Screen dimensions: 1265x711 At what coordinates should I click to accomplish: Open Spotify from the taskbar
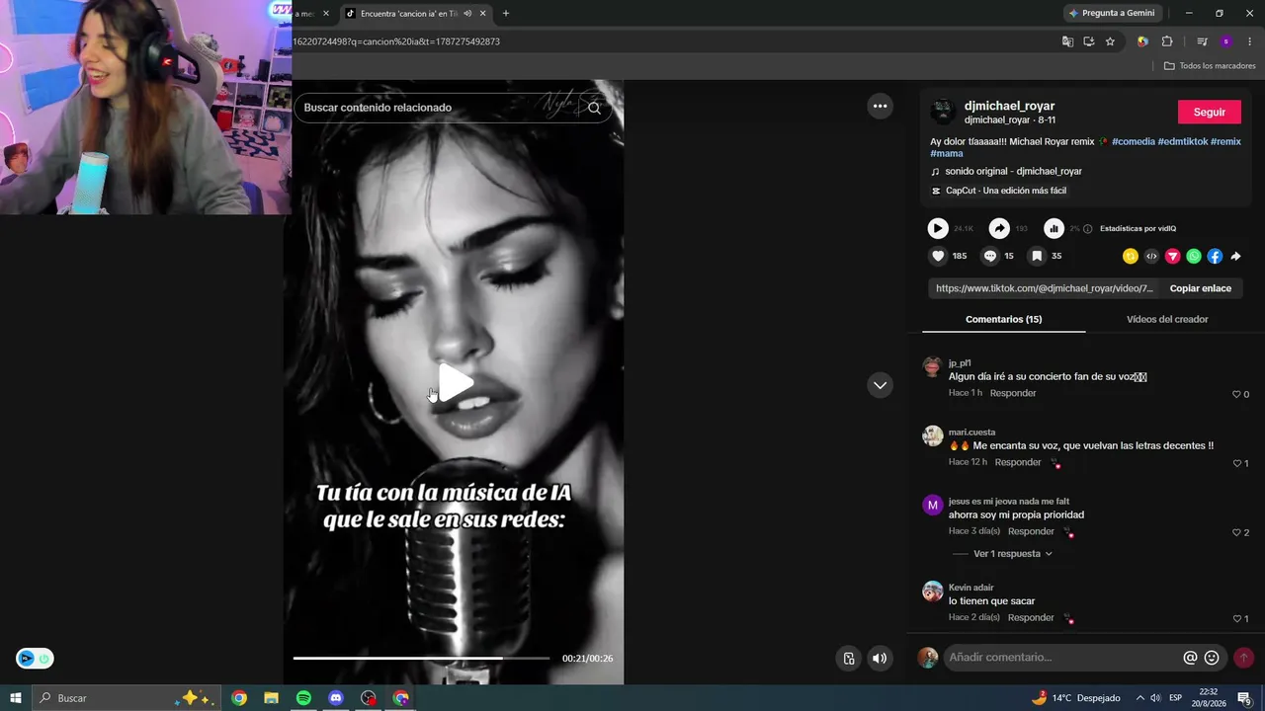303,698
